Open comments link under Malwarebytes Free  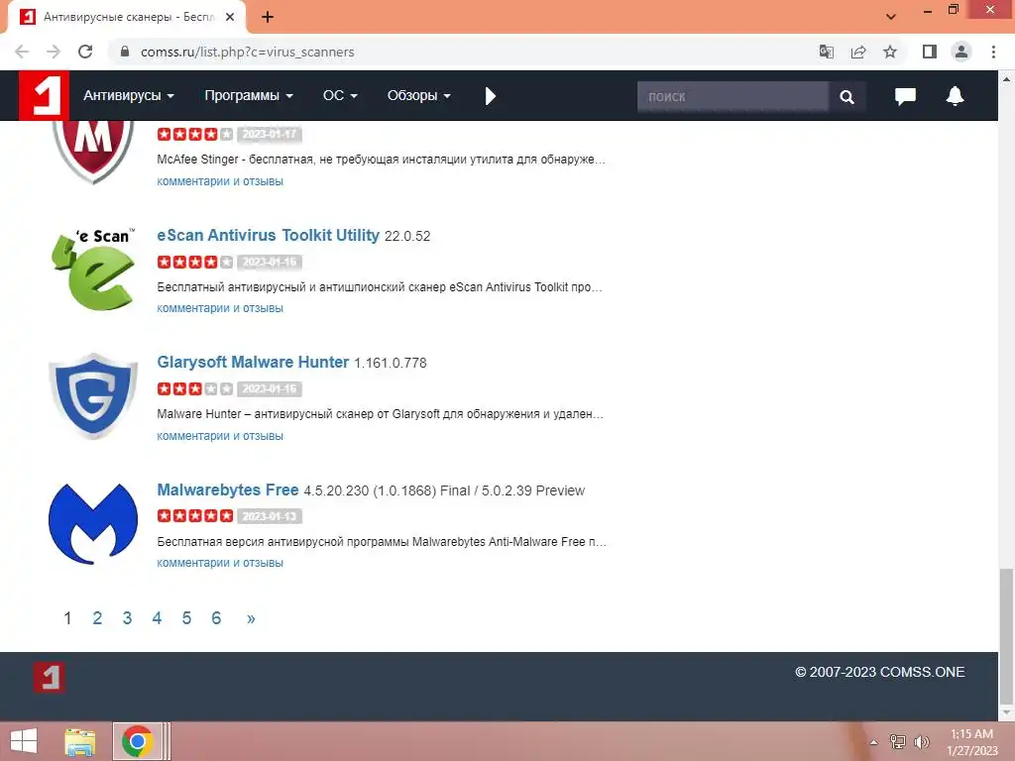coord(220,563)
